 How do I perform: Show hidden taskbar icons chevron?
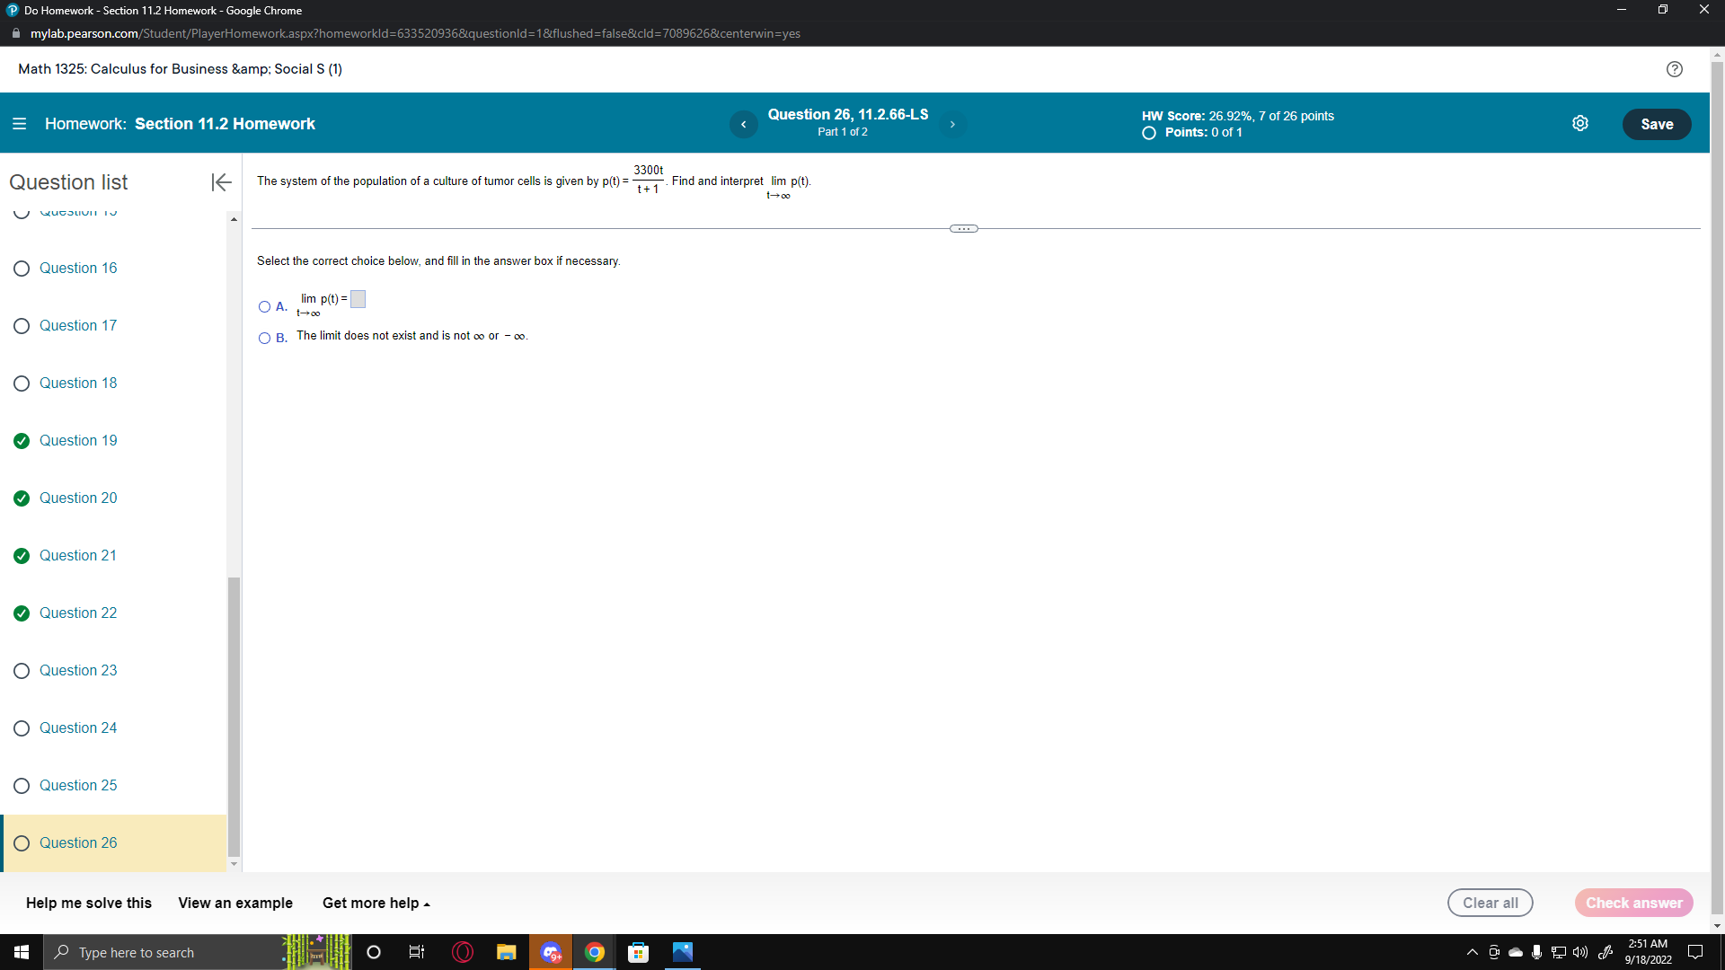pyautogui.click(x=1472, y=952)
